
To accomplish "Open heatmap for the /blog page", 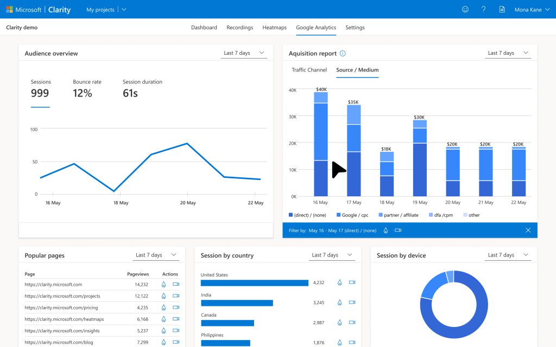I will coord(163,343).
